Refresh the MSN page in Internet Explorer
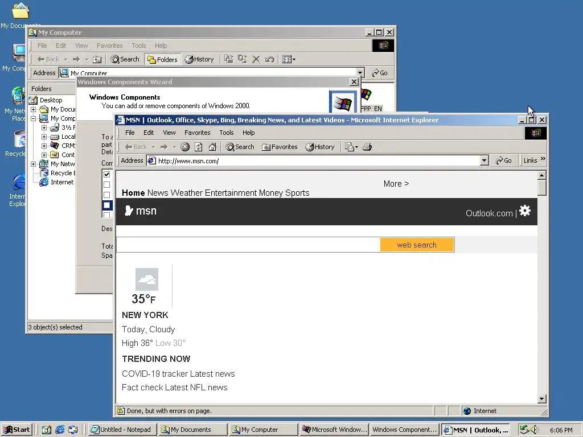Image resolution: width=583 pixels, height=437 pixels. click(x=199, y=147)
